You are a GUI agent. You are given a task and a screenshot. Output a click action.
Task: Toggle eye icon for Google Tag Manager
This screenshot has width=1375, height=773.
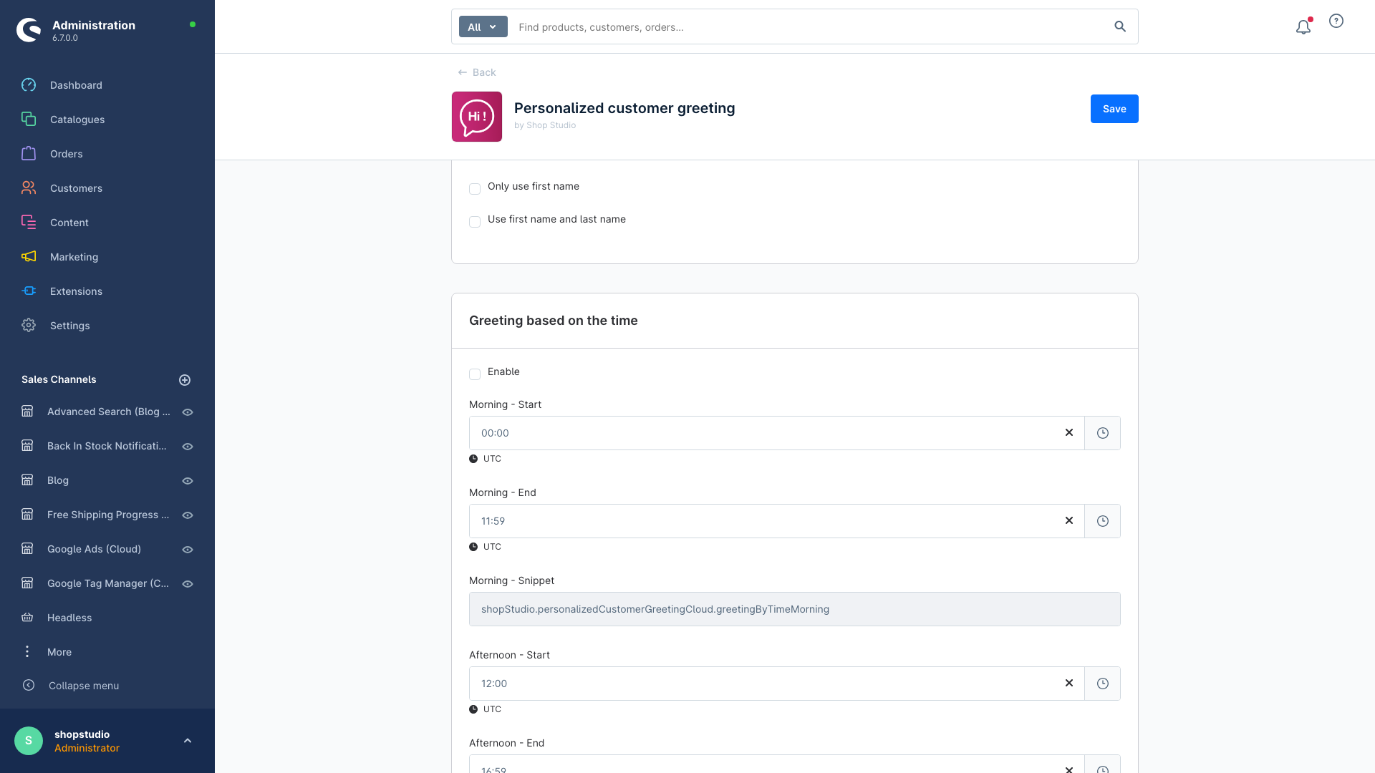click(188, 584)
